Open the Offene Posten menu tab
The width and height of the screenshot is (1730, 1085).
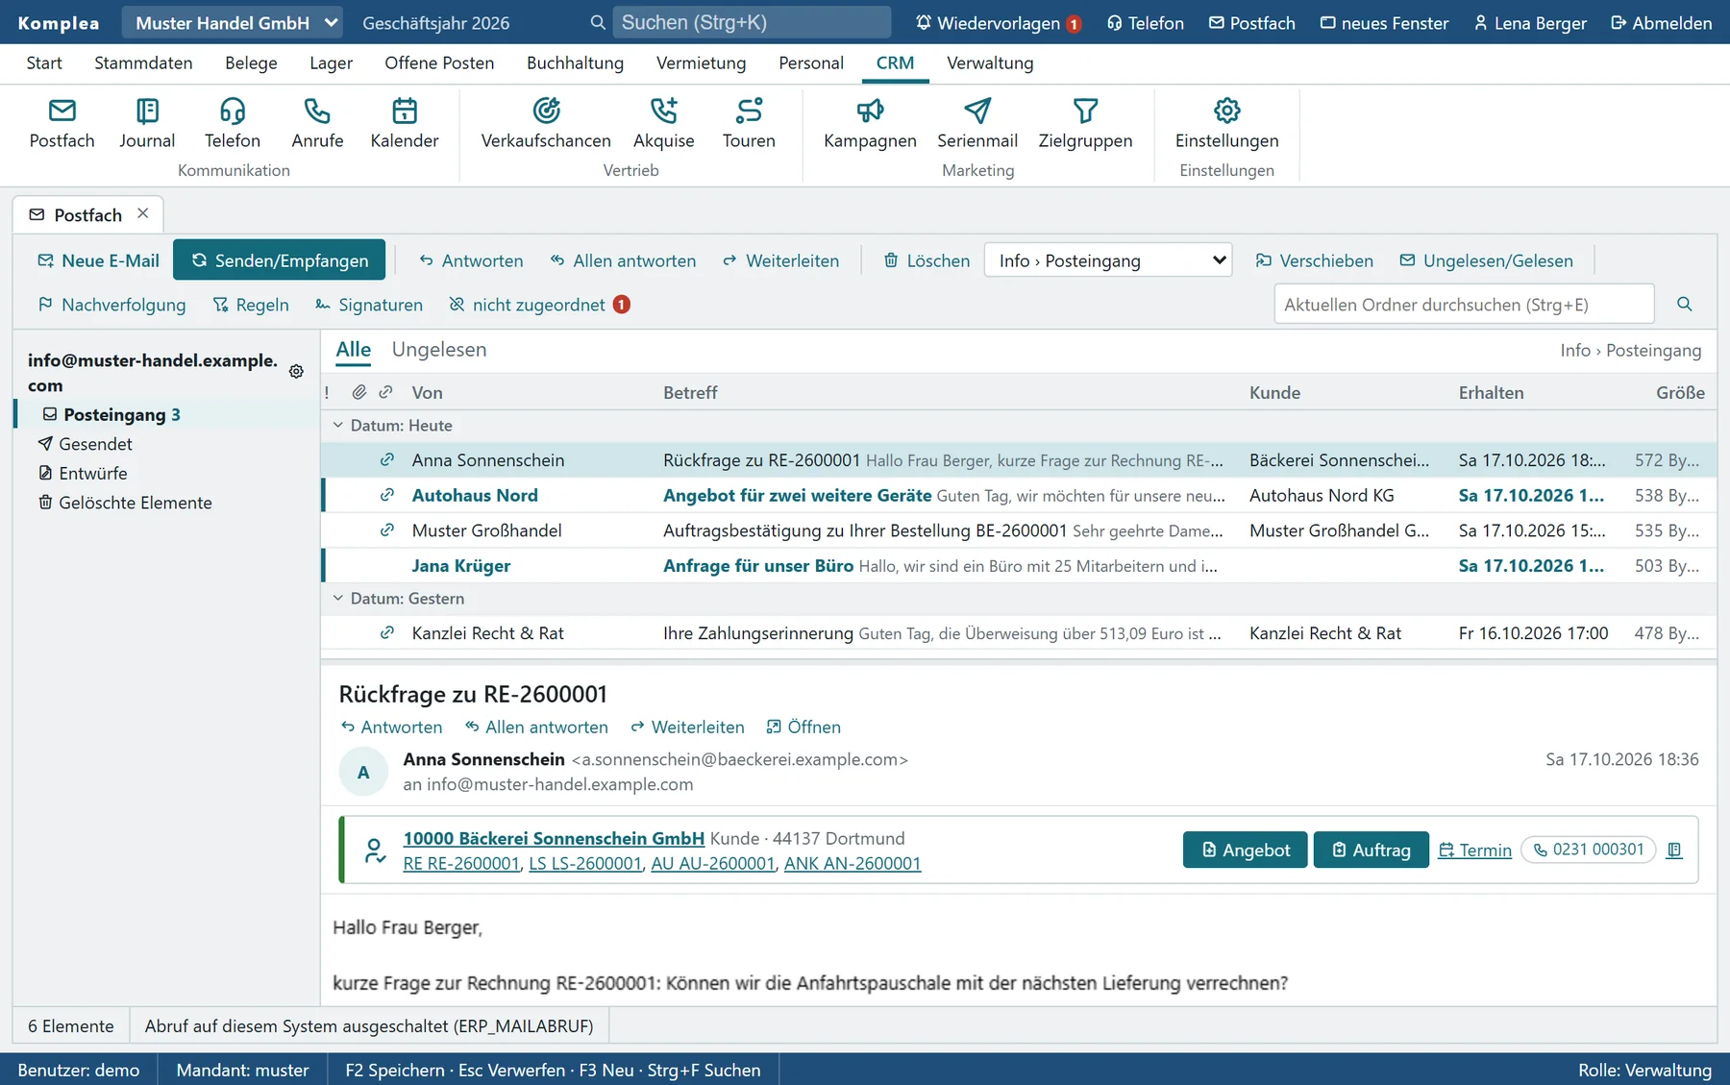(439, 62)
